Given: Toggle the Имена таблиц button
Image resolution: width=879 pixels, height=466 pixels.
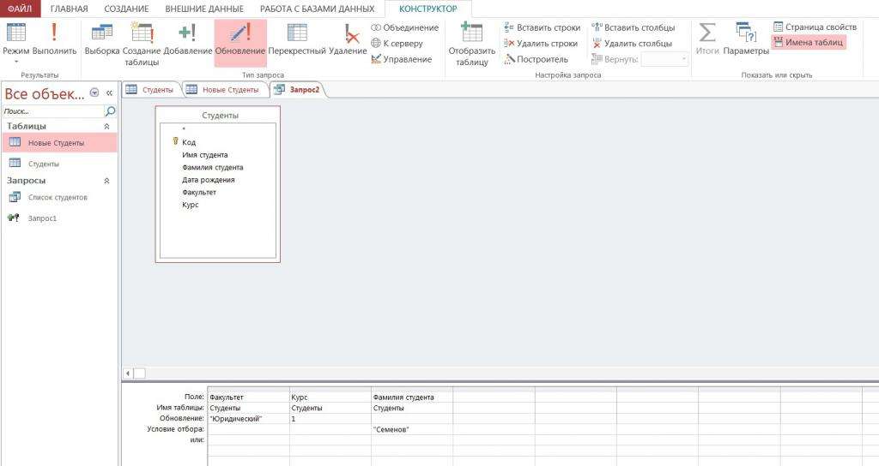Looking at the screenshot, I should tap(808, 42).
